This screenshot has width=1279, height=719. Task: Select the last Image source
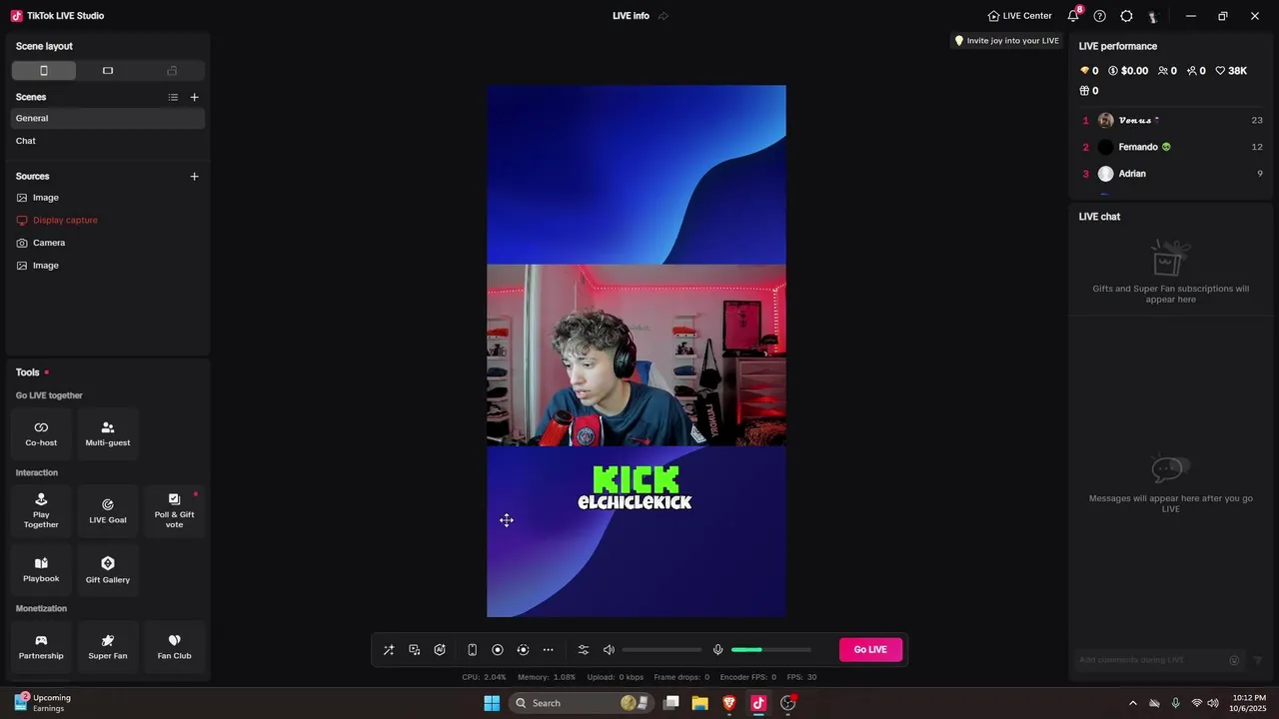(108, 266)
